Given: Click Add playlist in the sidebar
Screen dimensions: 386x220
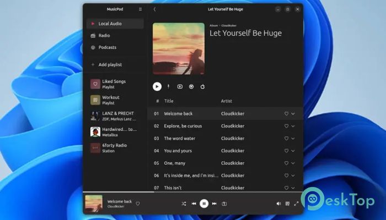Looking at the screenshot, I should 115,64.
